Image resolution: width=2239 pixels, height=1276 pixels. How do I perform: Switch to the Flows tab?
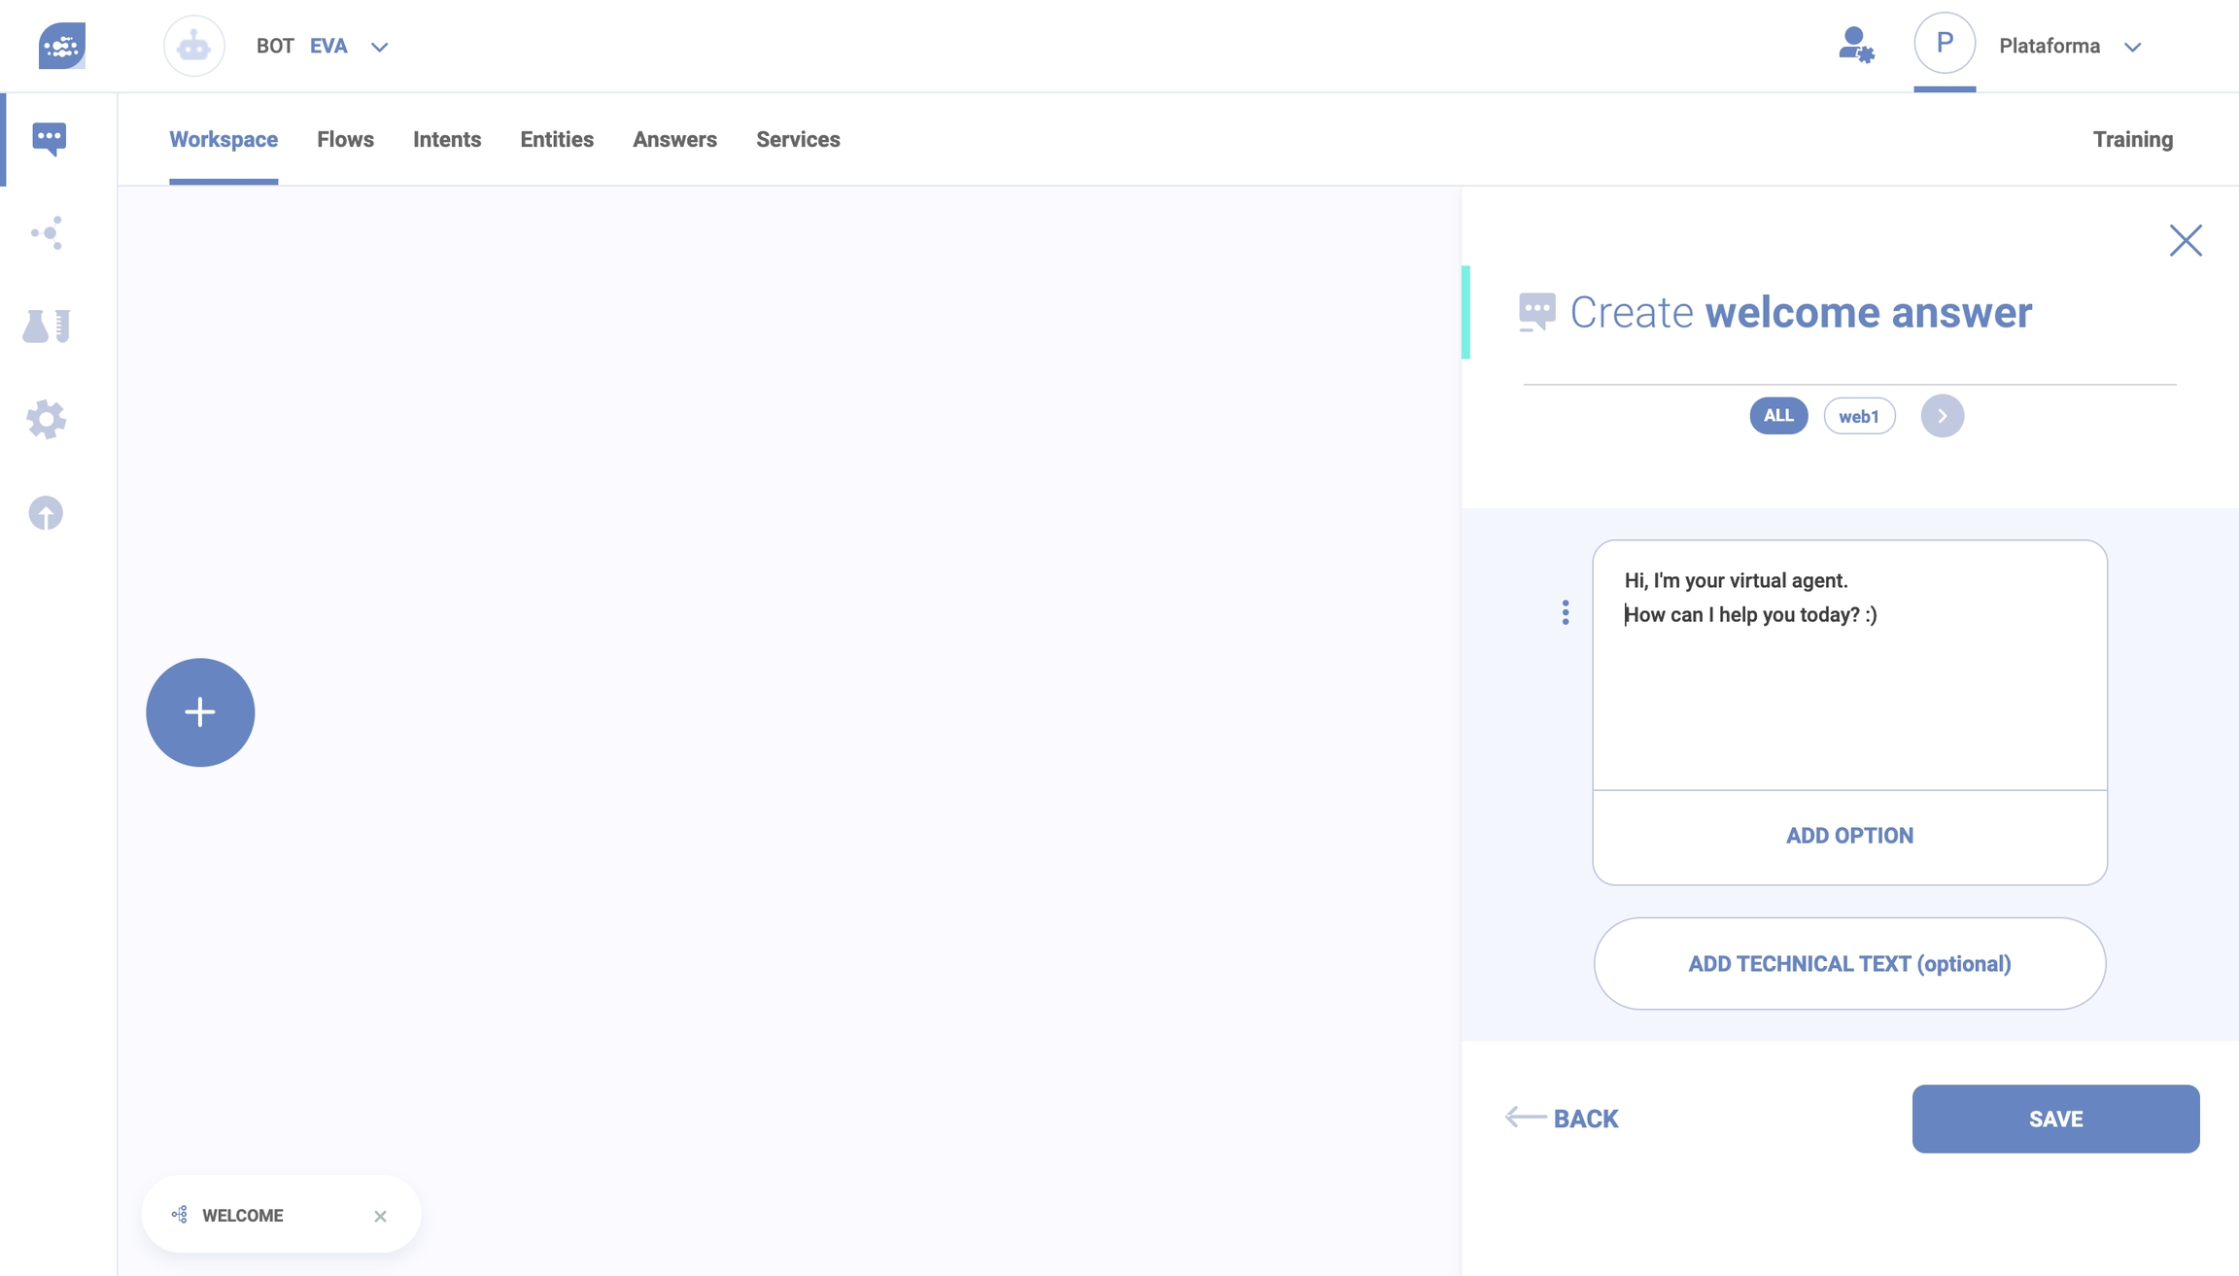(x=345, y=139)
